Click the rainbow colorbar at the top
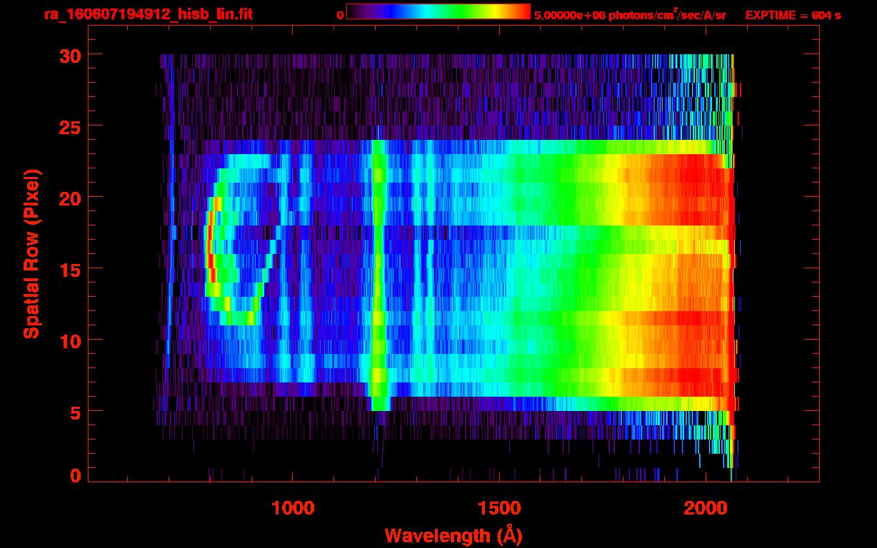The height and width of the screenshot is (548, 877). coord(438,12)
